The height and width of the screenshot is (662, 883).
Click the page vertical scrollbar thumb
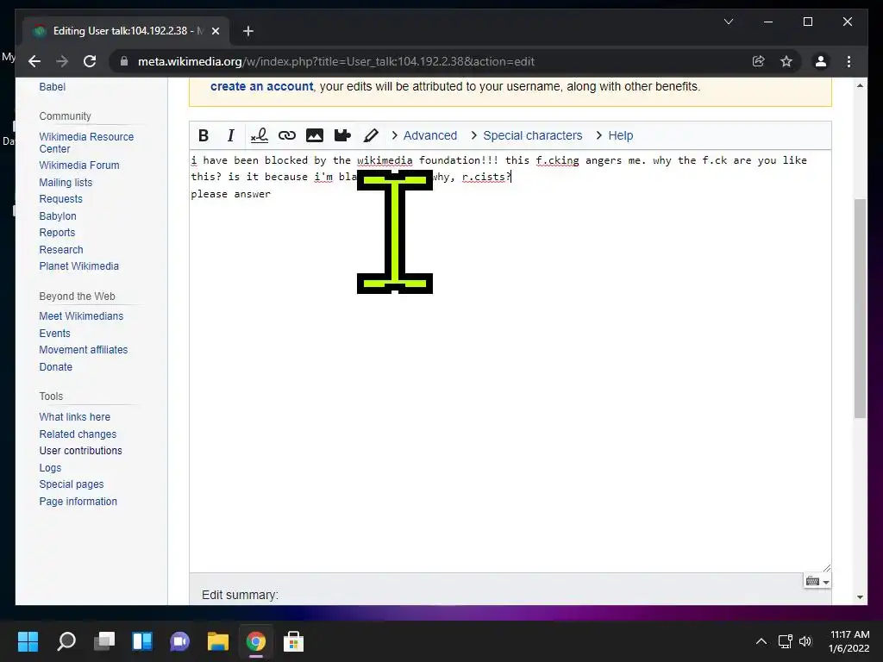860,309
